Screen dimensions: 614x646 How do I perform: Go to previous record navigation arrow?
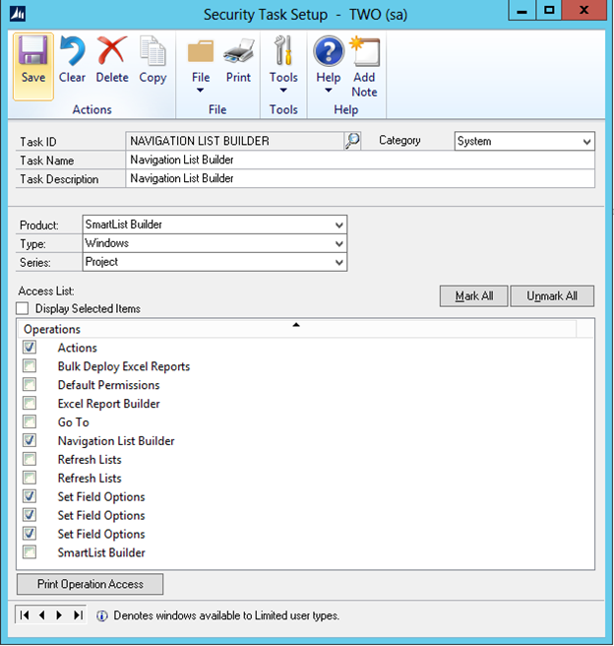coord(41,615)
